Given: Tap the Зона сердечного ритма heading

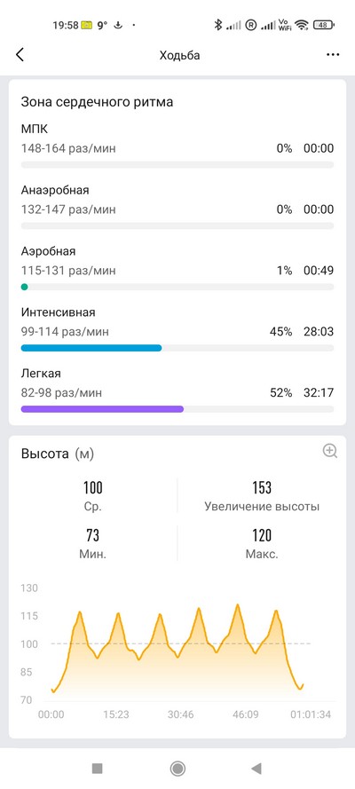Looking at the screenshot, I should 97,102.
